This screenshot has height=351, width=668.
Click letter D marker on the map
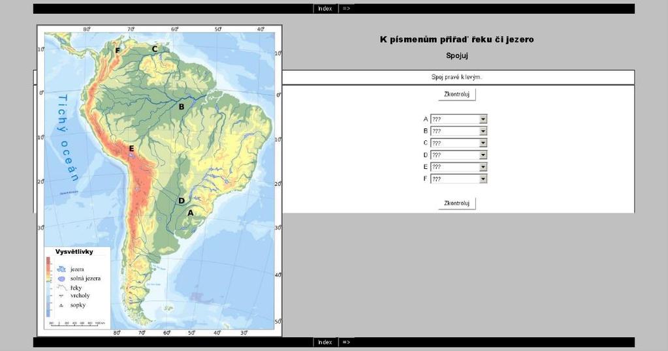point(182,201)
